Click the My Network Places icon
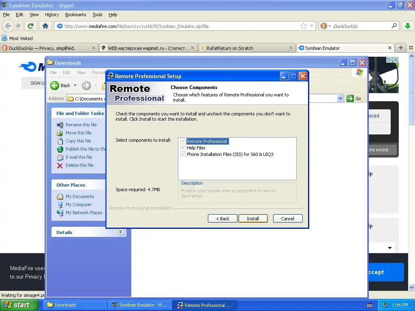This screenshot has height=311, width=415. coord(60,213)
